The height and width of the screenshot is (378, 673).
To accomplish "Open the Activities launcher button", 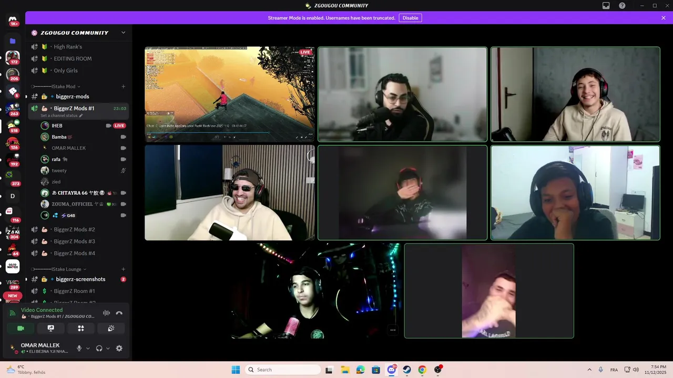I will click(x=81, y=328).
